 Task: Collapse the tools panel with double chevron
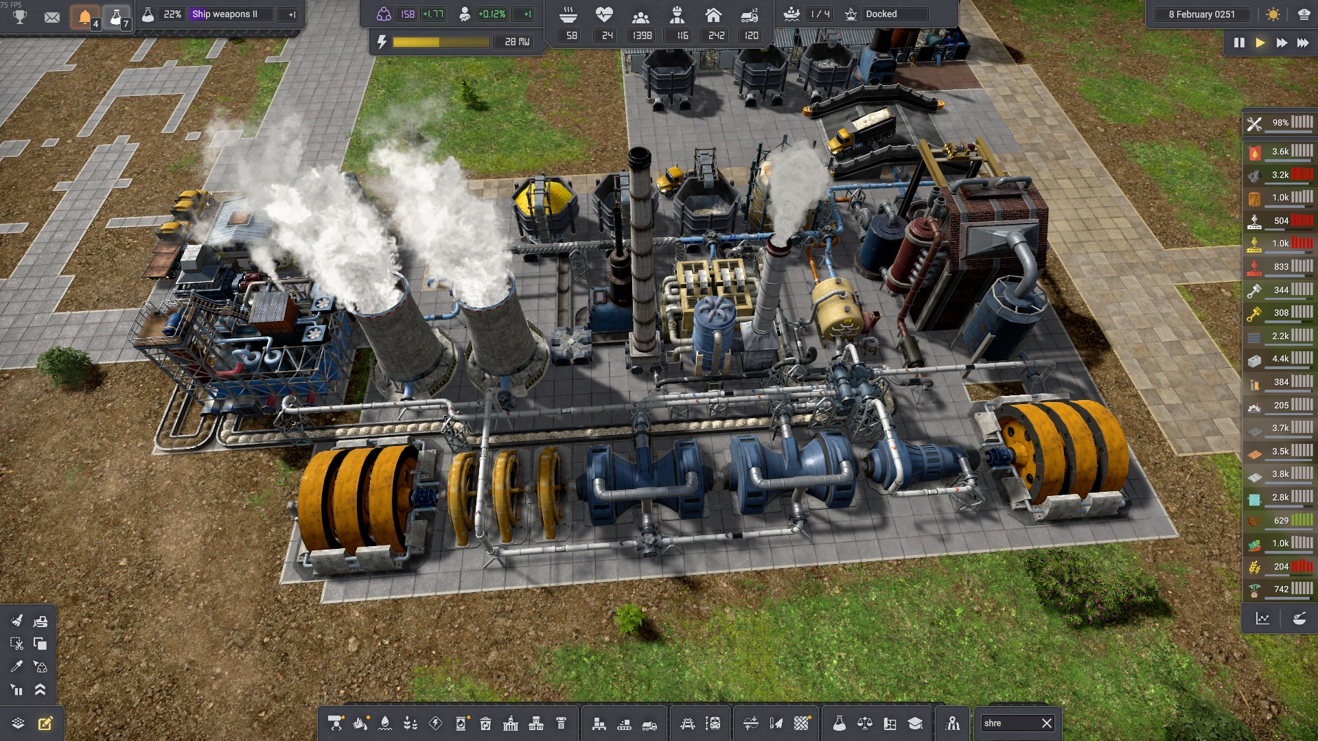click(41, 690)
